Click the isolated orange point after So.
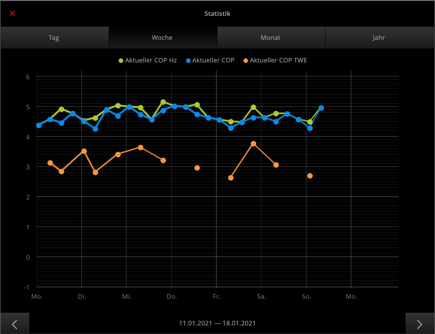The height and width of the screenshot is (334, 435). [x=310, y=176]
